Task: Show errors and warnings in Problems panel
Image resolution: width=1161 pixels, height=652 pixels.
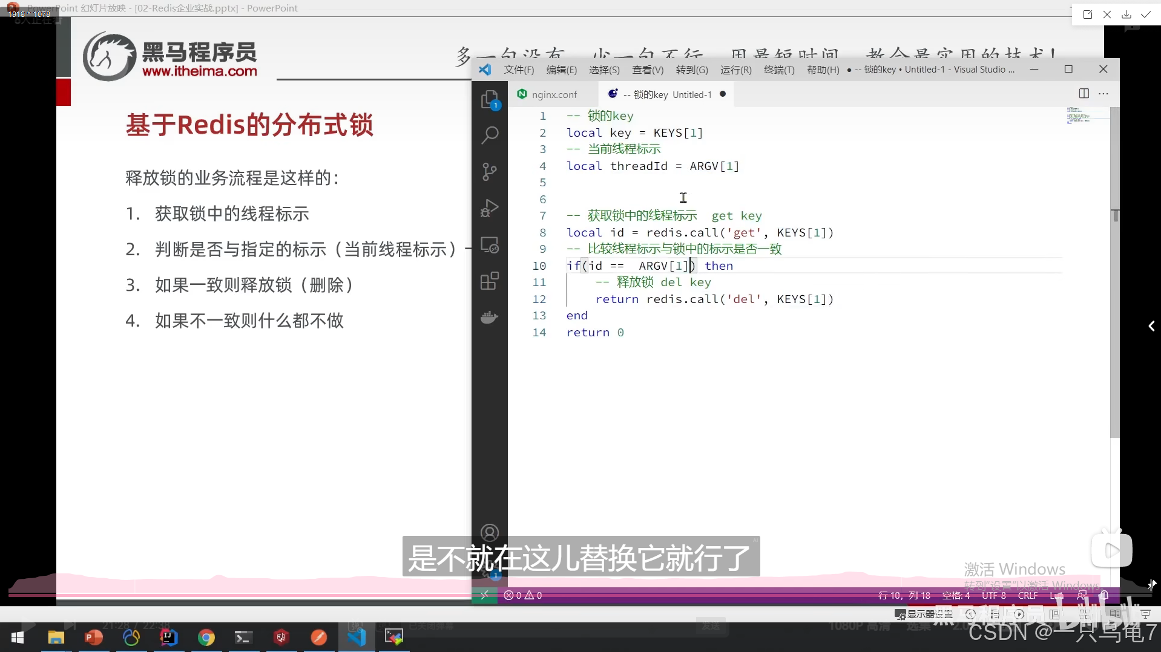Action: pos(523,595)
